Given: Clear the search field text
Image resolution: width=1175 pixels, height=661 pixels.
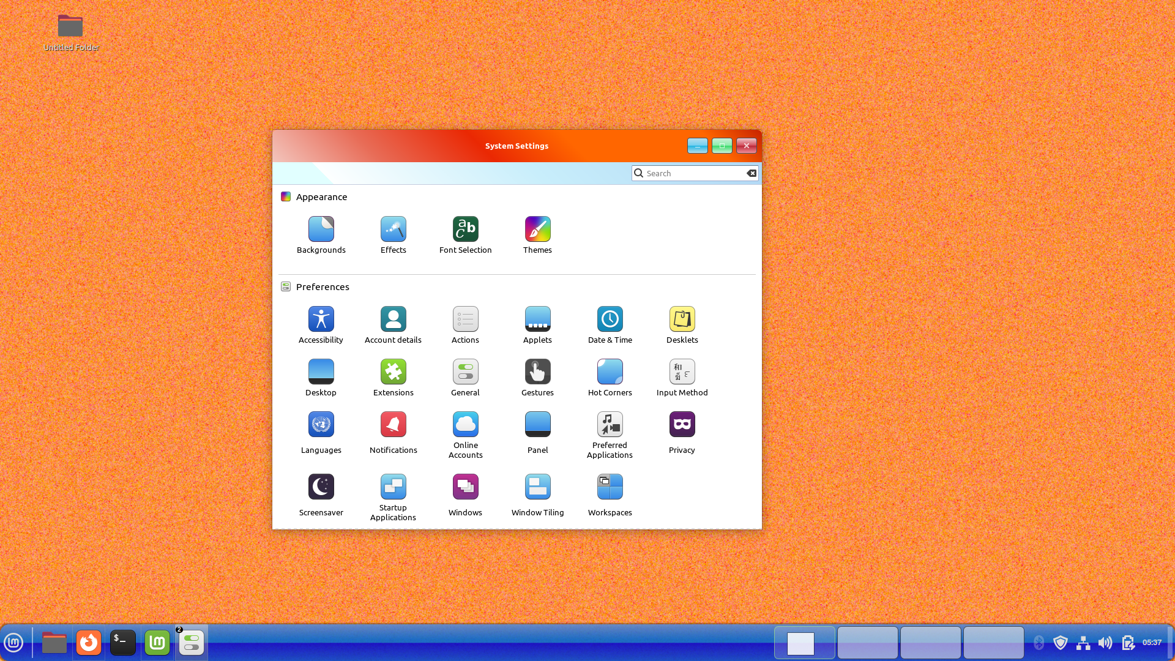Looking at the screenshot, I should [752, 173].
